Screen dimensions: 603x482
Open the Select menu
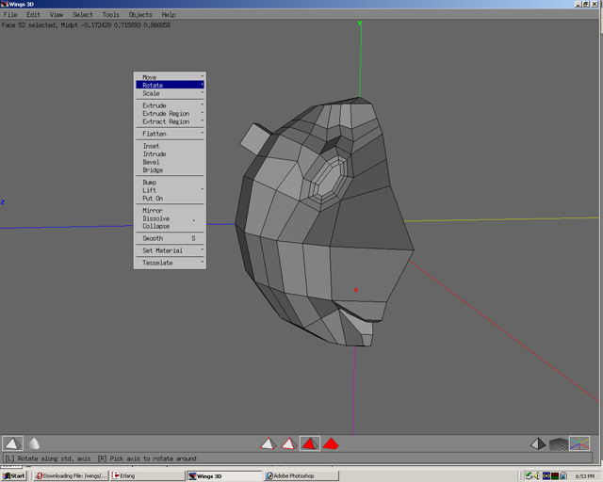83,15
